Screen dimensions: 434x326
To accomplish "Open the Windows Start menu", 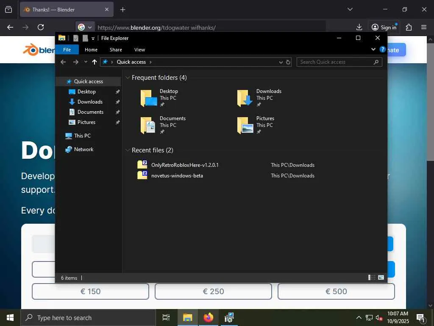I will point(10,318).
